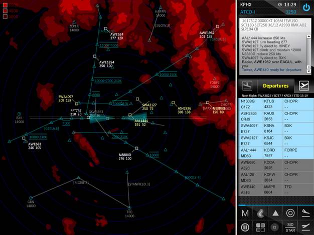Toggle the SID/STAR routes display
Image resolution: width=314 pixels, height=235 pixels.
point(290,227)
